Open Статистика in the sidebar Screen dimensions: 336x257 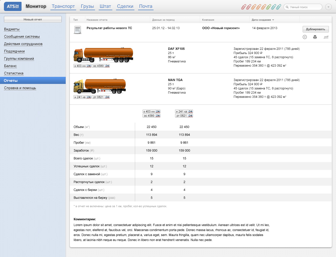click(x=14, y=73)
